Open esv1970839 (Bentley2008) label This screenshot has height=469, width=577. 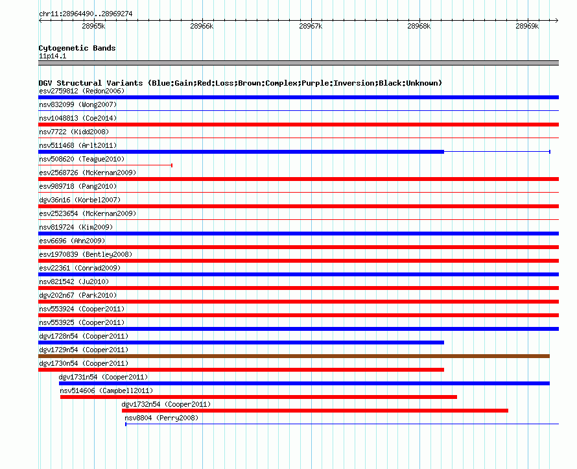click(x=86, y=254)
